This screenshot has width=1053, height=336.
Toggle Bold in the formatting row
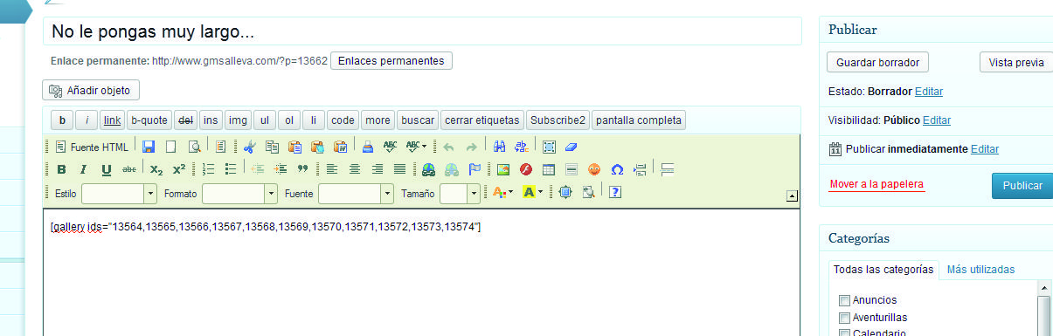coord(61,169)
